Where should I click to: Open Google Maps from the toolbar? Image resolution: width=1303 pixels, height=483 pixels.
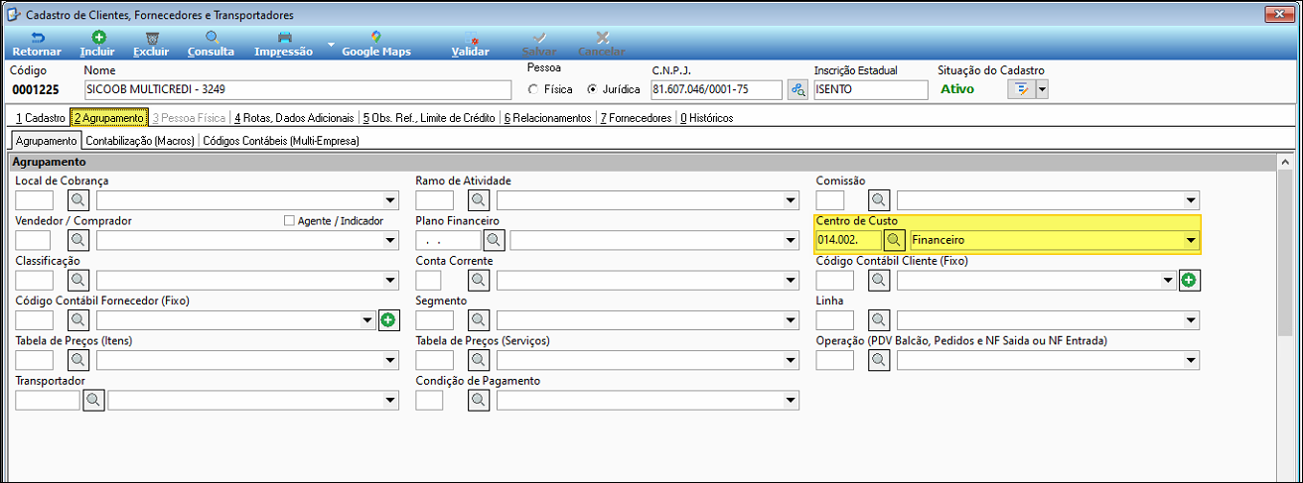point(376,44)
